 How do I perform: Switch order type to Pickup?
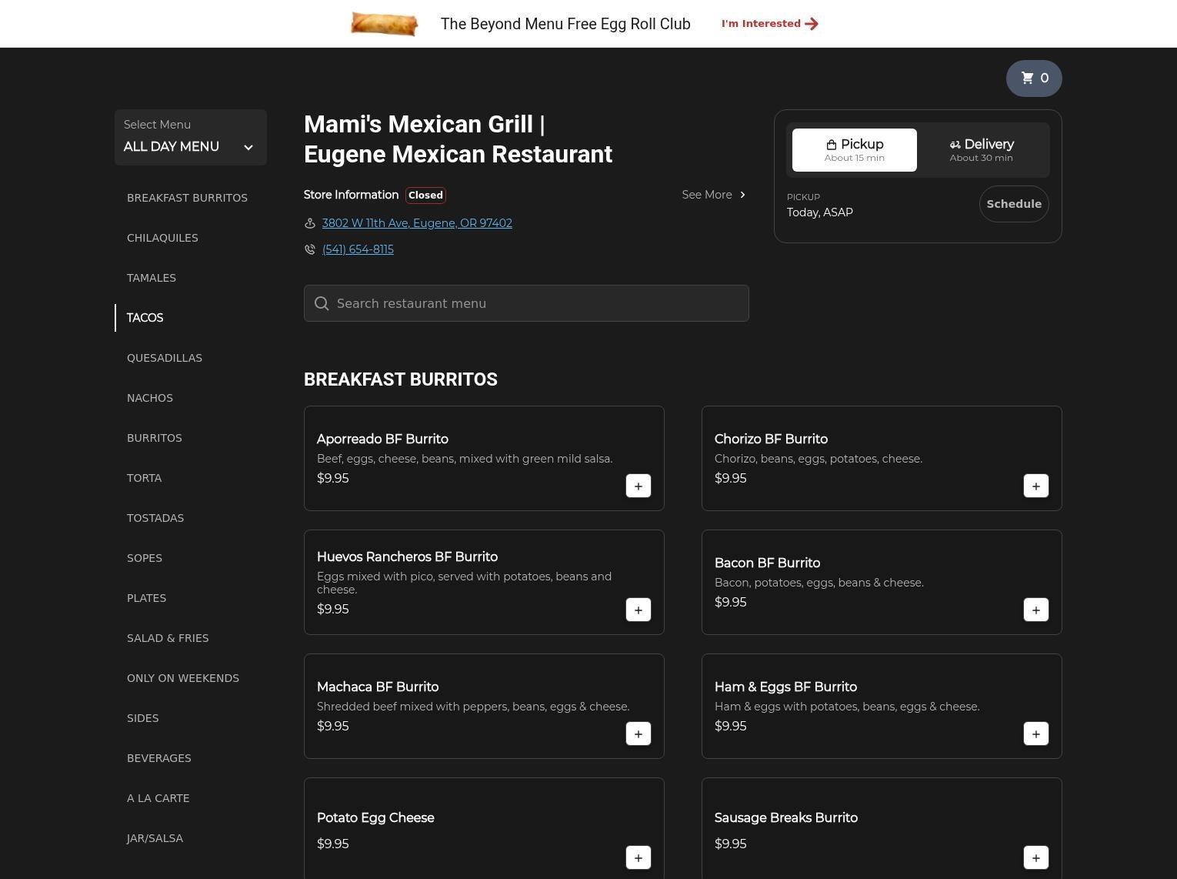tap(854, 150)
